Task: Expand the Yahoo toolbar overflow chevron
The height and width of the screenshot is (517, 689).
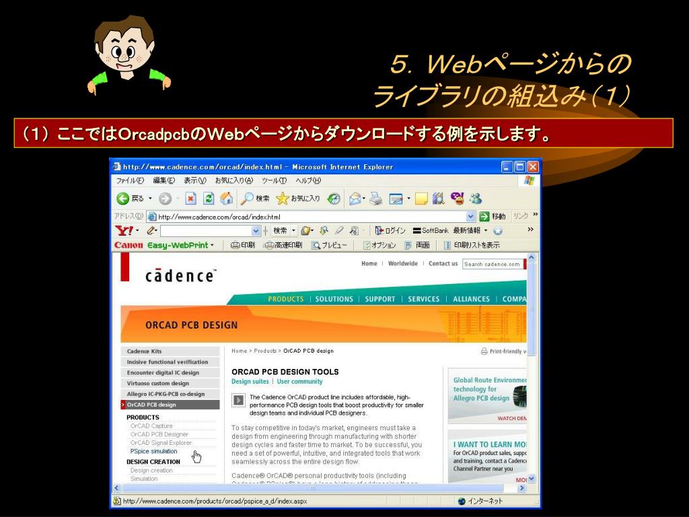Action: click(x=530, y=230)
